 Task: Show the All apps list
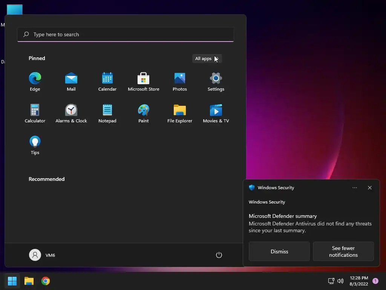207,59
